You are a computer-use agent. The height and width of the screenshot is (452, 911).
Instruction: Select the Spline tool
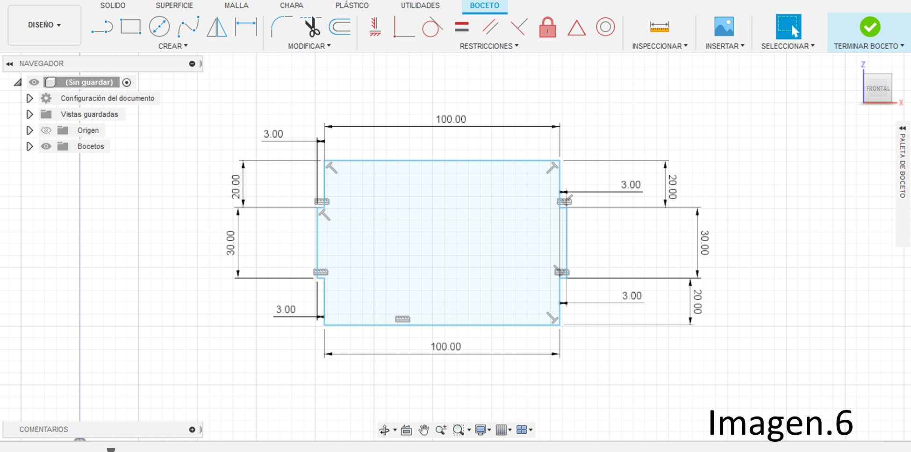(188, 27)
